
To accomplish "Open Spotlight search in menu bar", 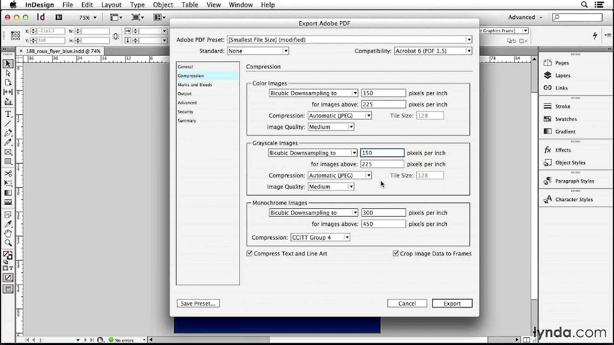I will [584, 5].
